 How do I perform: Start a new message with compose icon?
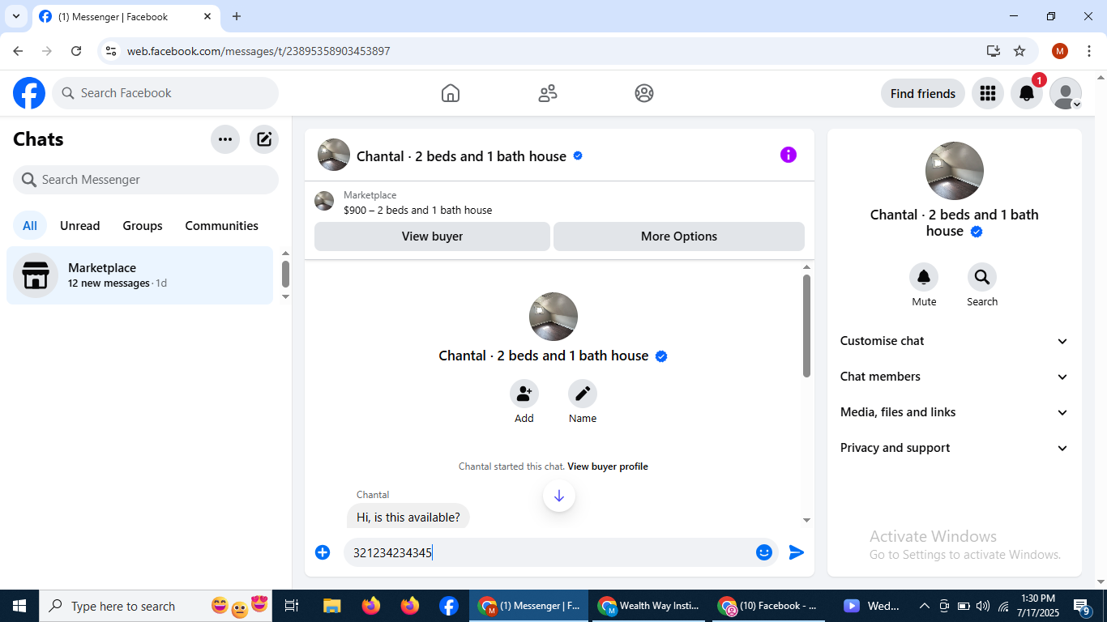(264, 139)
